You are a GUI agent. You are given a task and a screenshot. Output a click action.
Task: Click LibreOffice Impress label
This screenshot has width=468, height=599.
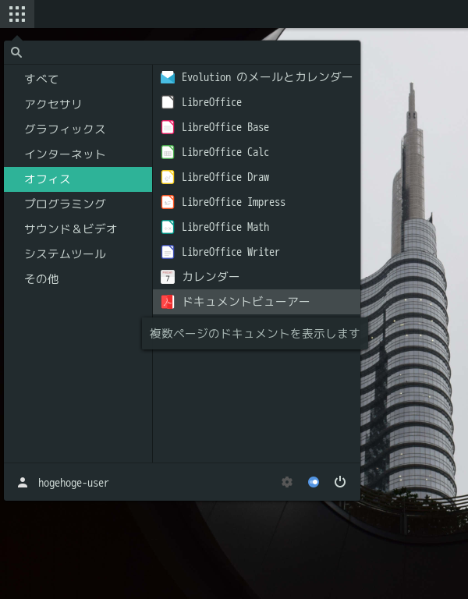[233, 202]
